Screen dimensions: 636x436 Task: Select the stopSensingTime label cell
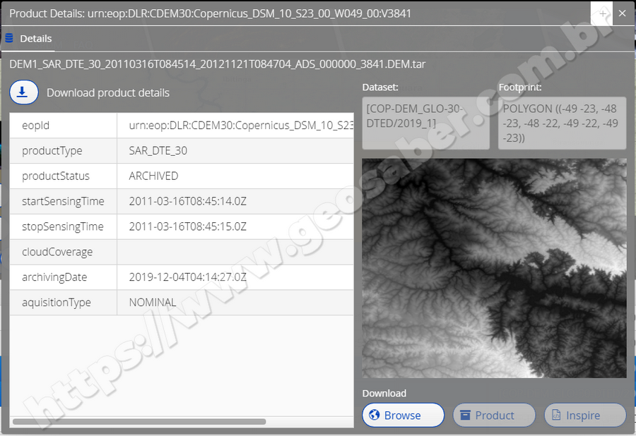pos(64,226)
